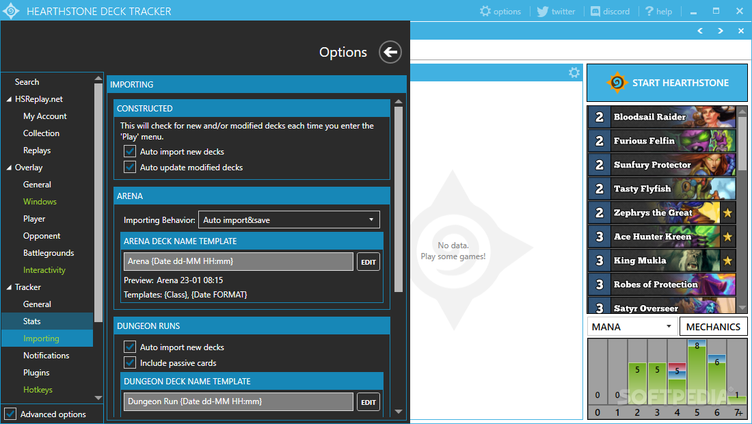Click the previous arrow in blue bar

point(700,31)
